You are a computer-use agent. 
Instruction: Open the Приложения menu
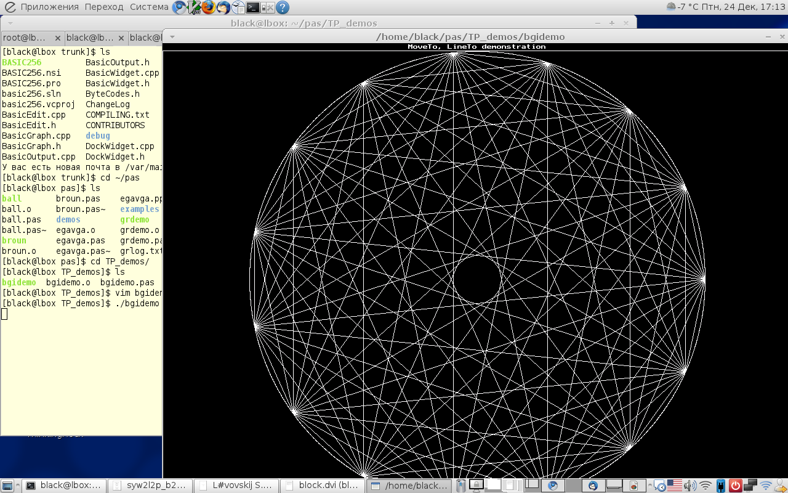tap(49, 7)
